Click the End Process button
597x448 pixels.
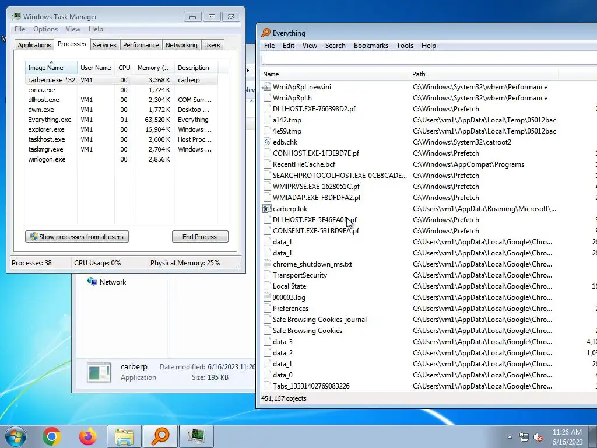point(200,237)
